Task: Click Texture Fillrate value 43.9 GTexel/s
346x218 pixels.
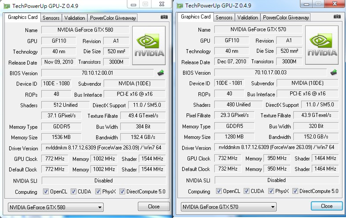Action: [316, 115]
